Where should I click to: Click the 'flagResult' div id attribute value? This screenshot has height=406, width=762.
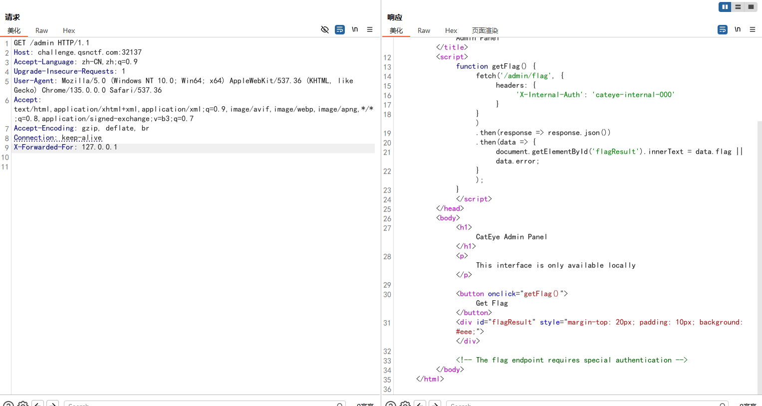pyautogui.click(x=511, y=322)
